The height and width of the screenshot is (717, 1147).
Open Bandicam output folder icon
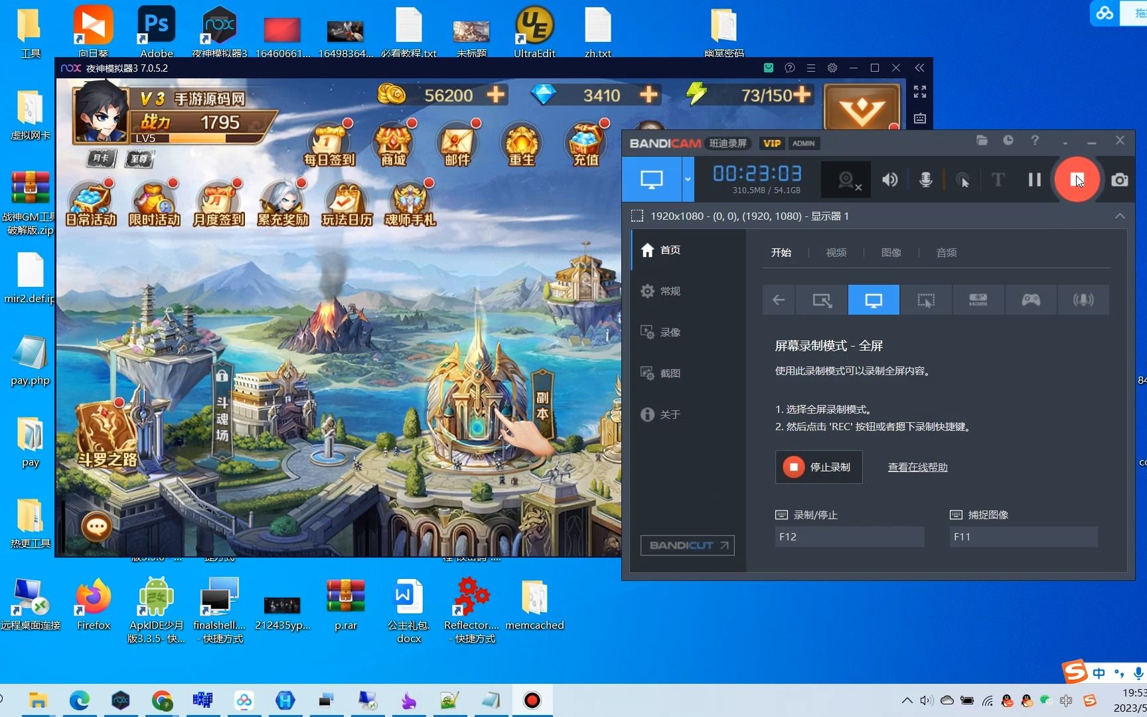click(982, 140)
